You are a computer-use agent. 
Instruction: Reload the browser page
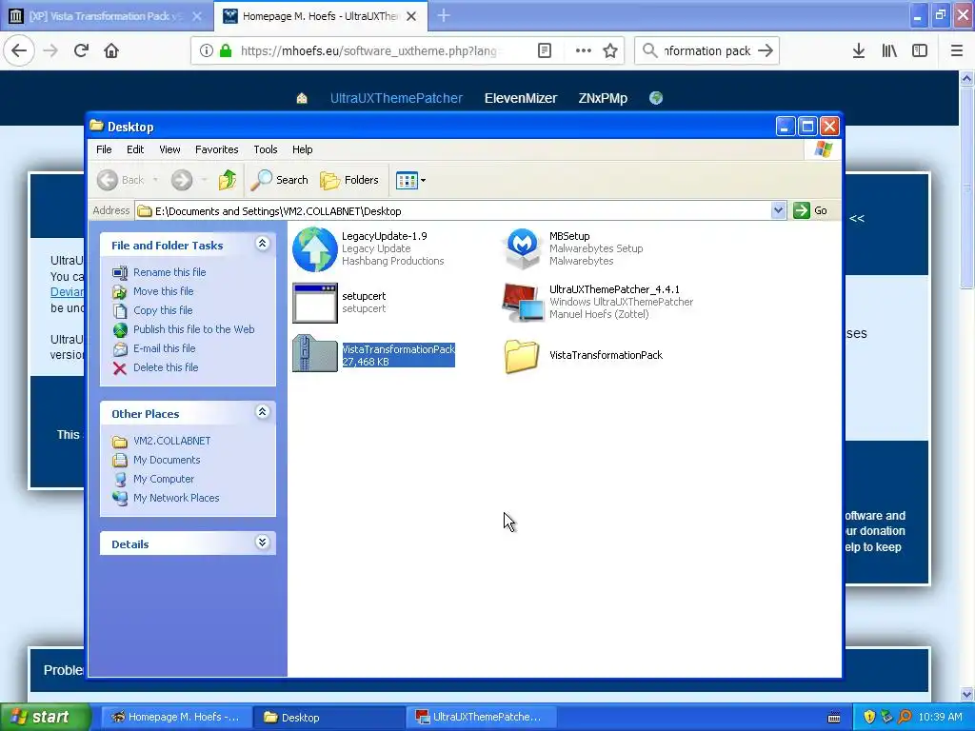pyautogui.click(x=81, y=50)
